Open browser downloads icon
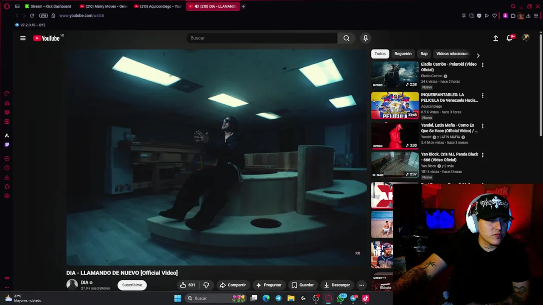Viewport: 543px width, 305px height. pos(529,16)
